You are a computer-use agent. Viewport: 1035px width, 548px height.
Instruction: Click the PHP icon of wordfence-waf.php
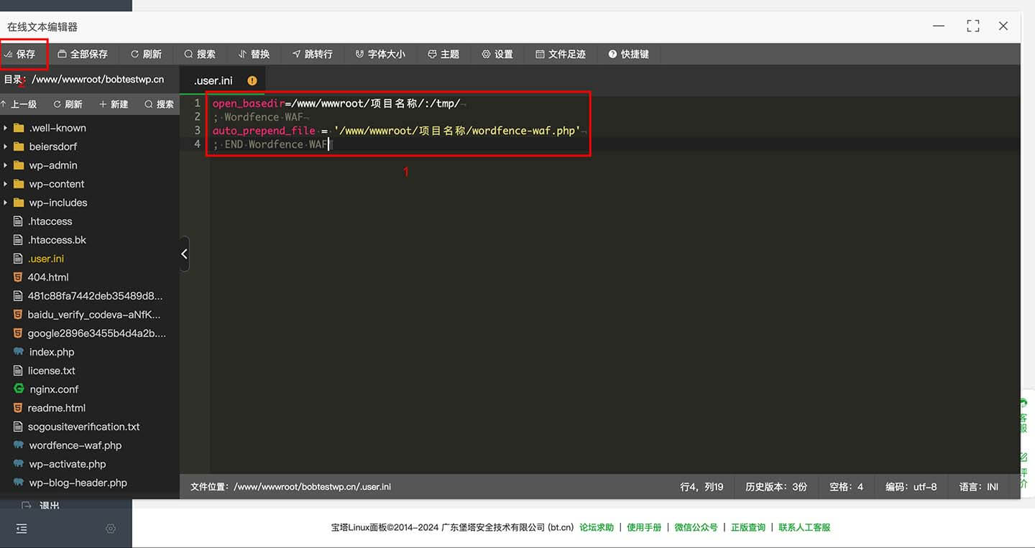[x=19, y=445]
